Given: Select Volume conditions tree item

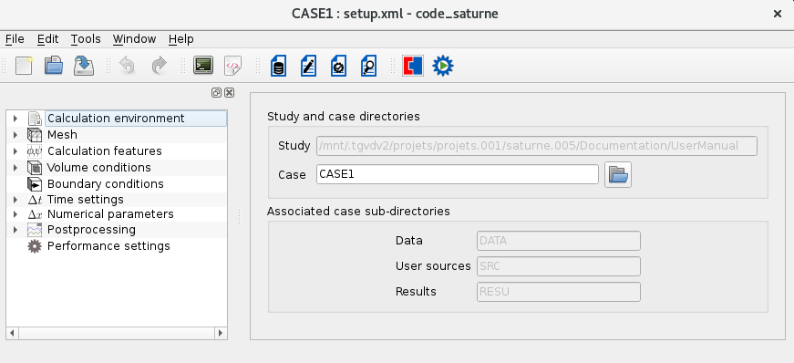Looking at the screenshot, I should [98, 167].
